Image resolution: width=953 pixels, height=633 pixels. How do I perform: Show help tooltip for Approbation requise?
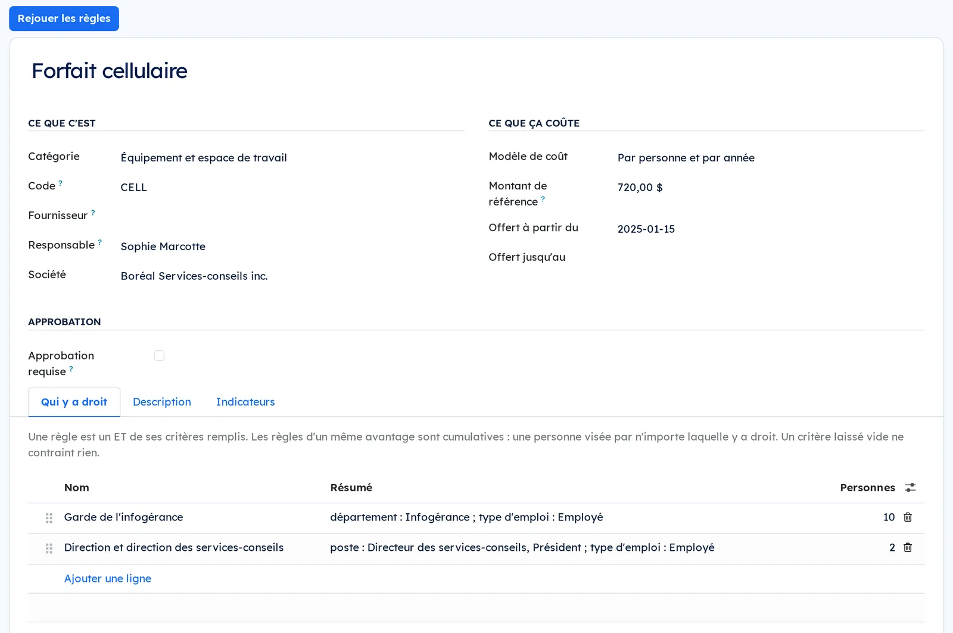(x=71, y=369)
